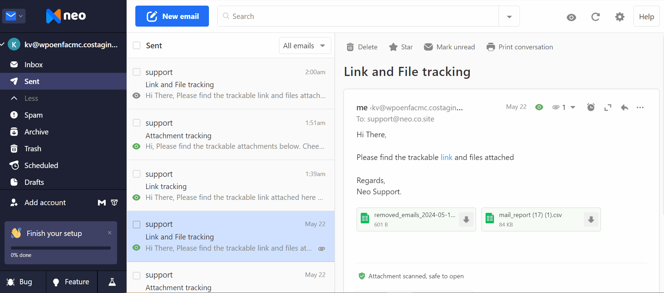Click recipient support@neo.co.site
Viewport: 664px width, 293px height.
(x=401, y=119)
